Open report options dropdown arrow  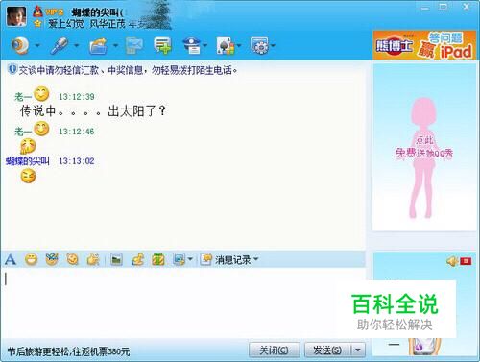(x=204, y=46)
